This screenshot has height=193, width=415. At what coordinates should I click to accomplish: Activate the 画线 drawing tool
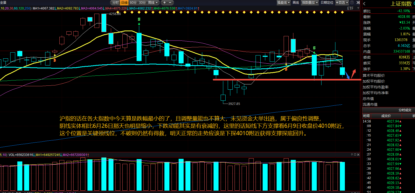pos(296,3)
